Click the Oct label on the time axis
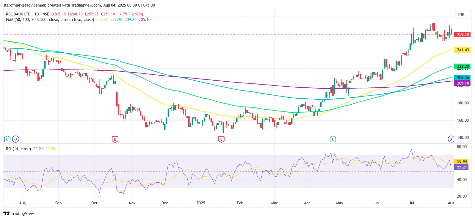 [x=94, y=203]
